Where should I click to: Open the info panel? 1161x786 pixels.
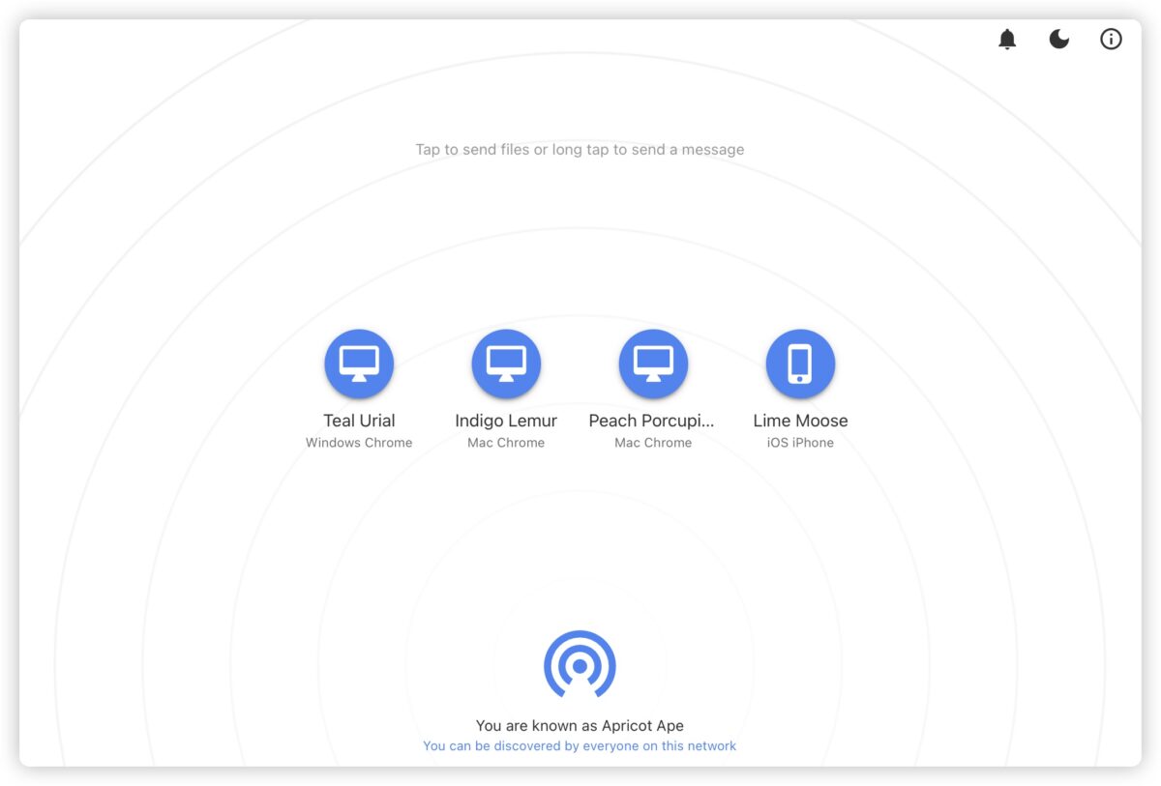pyautogui.click(x=1111, y=39)
